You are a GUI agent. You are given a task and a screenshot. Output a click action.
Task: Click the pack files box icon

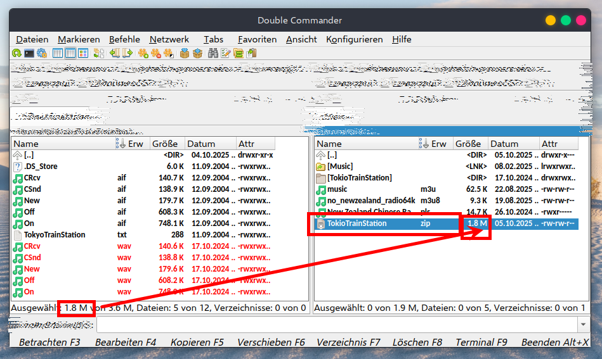pyautogui.click(x=185, y=53)
